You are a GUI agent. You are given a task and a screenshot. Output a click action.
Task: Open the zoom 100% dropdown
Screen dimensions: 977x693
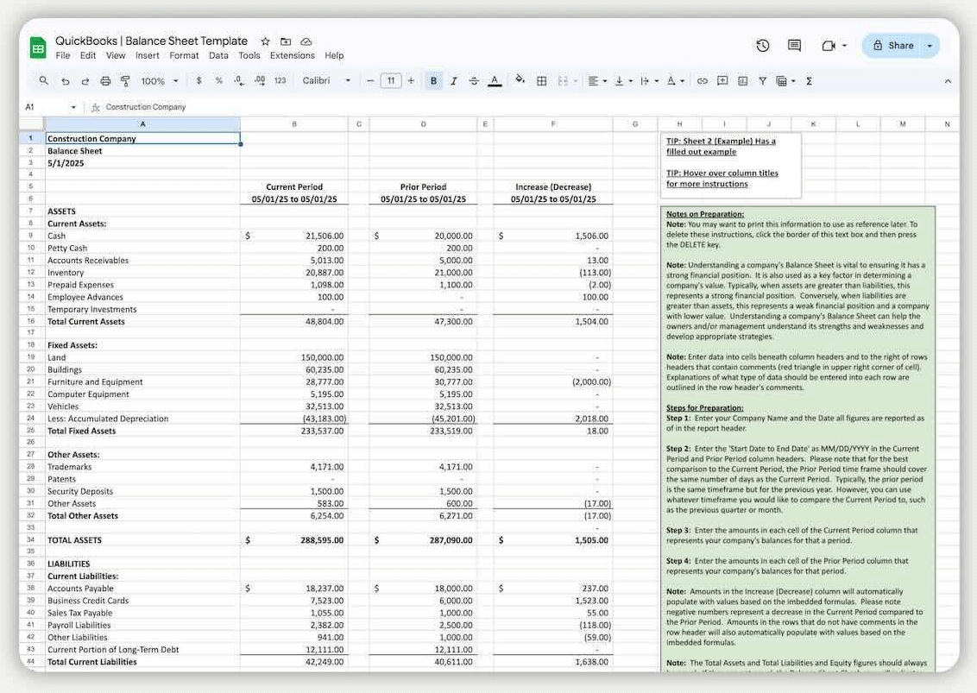160,81
